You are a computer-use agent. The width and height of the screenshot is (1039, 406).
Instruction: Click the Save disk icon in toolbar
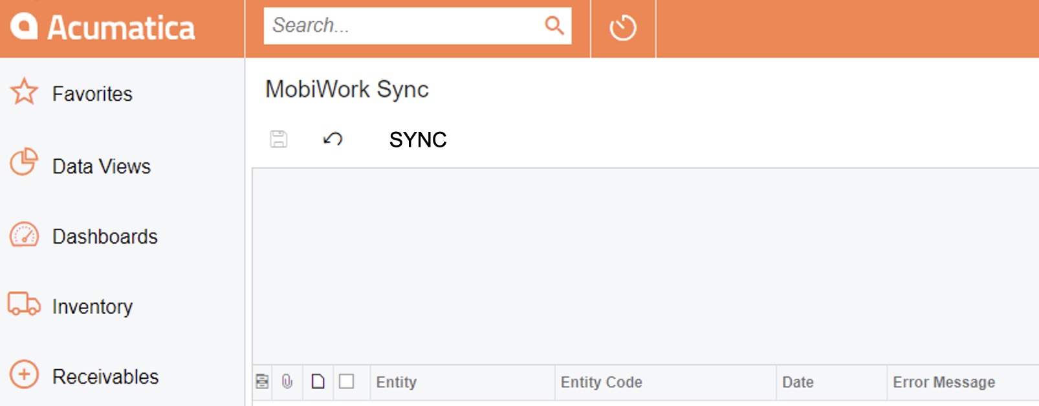[279, 139]
